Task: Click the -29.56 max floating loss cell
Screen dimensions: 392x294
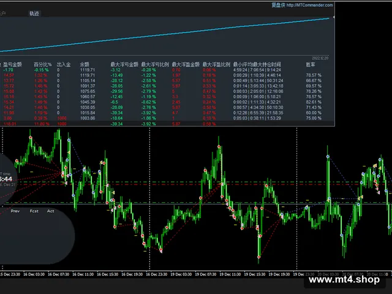Action: (x=117, y=91)
